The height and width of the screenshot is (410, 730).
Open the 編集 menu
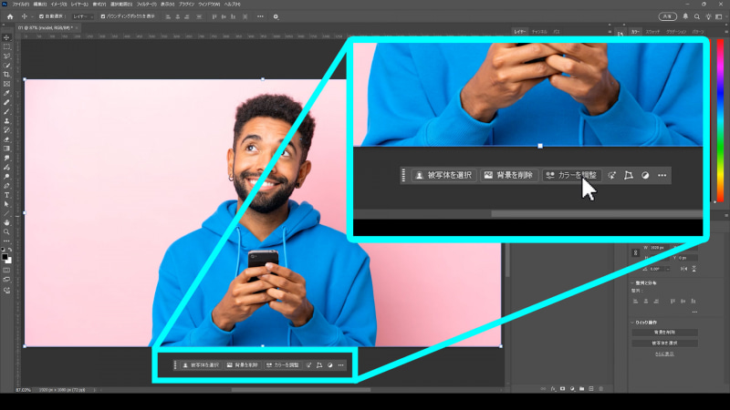39,5
